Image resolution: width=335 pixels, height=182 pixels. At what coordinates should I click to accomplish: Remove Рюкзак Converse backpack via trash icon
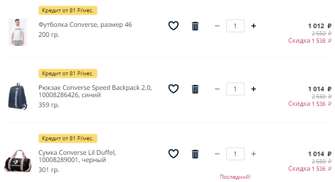(195, 89)
